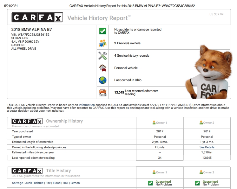Click '4 Service history records' text

[132, 56]
